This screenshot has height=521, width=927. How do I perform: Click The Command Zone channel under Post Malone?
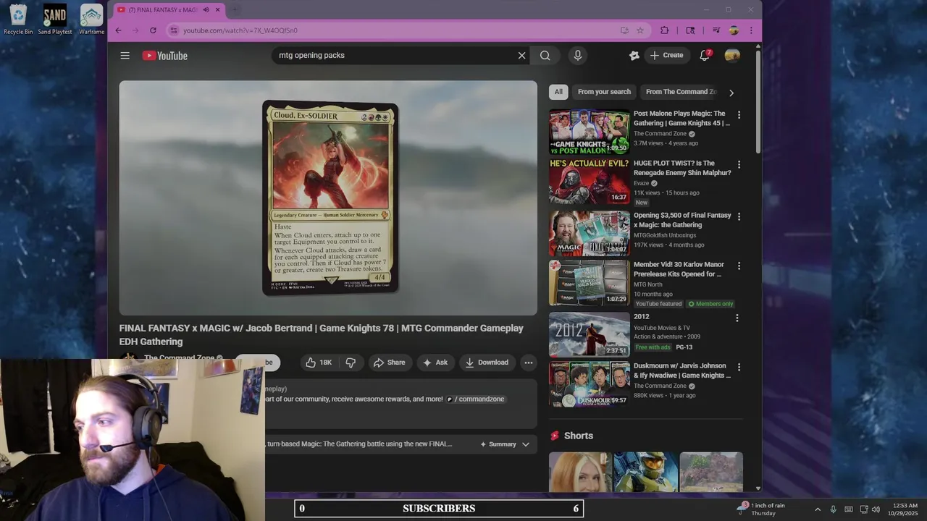click(660, 134)
